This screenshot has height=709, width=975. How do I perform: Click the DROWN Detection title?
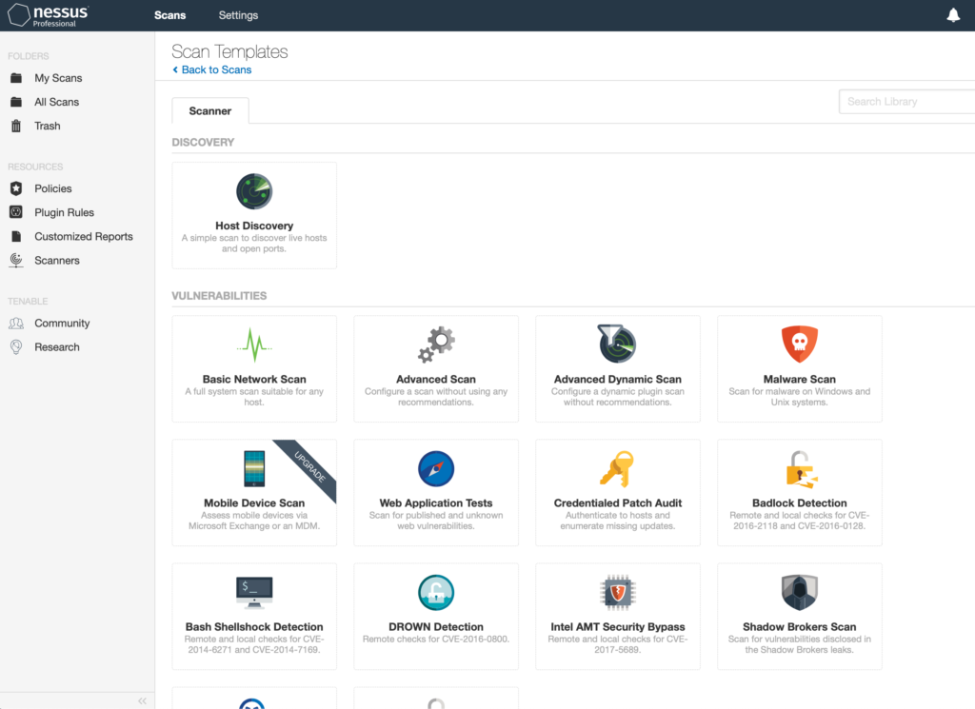pyautogui.click(x=436, y=627)
